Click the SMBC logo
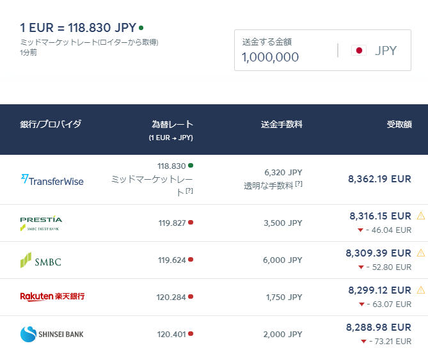 point(41,260)
